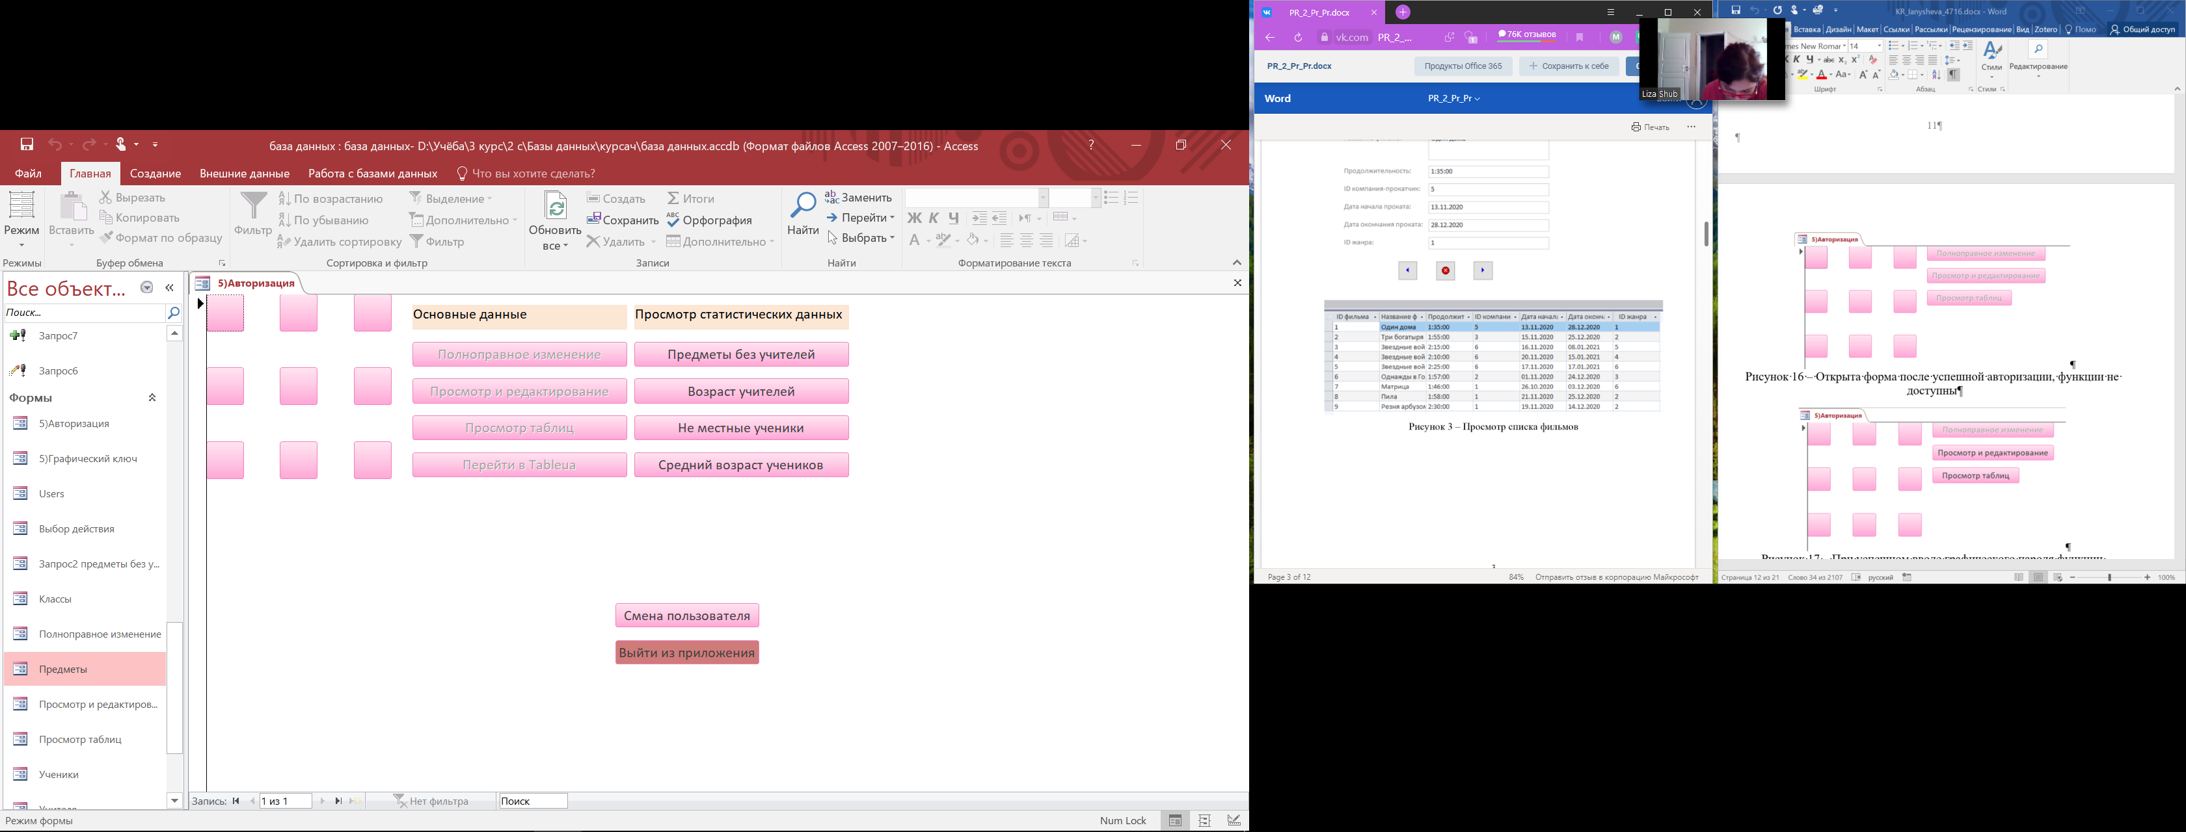Toggle Underline (Ч) in Access text formatting

pyautogui.click(x=954, y=218)
